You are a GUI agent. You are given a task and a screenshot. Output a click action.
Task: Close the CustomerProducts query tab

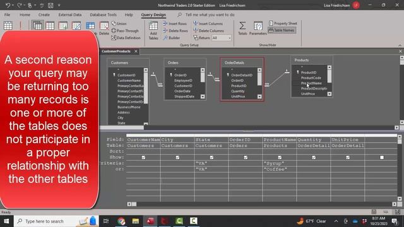[136, 51]
